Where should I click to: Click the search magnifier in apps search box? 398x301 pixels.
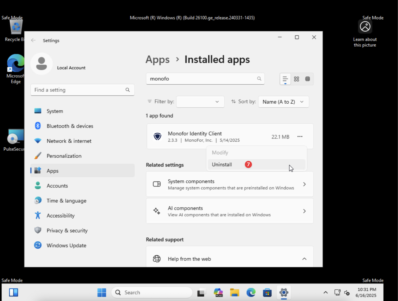259,79
